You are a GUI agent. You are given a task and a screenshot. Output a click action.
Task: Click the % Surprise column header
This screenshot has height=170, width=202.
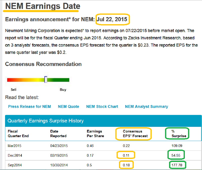click(x=179, y=134)
